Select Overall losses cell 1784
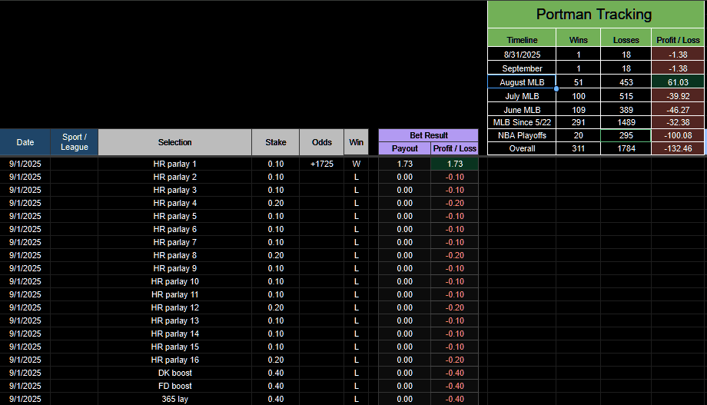The height and width of the screenshot is (405, 707). point(626,148)
